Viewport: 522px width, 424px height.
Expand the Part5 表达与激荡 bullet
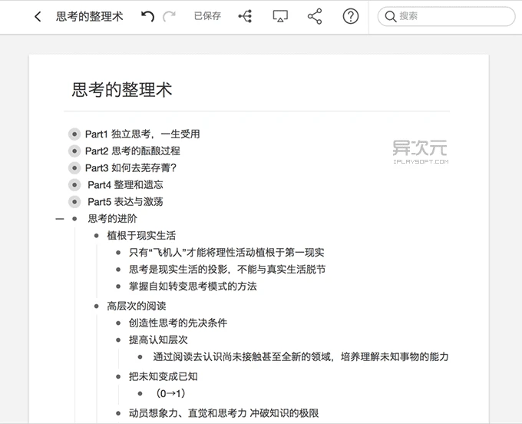tap(74, 201)
